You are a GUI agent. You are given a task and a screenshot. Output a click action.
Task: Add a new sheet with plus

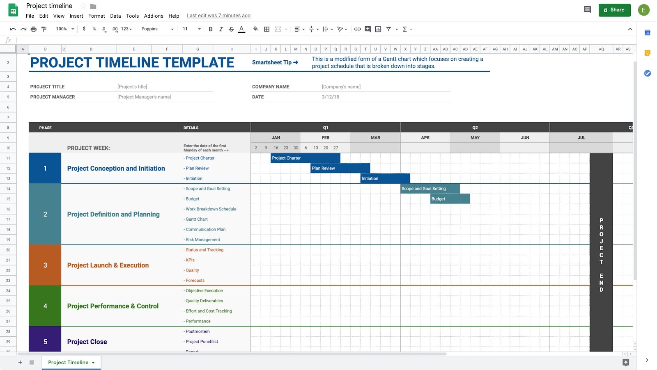click(20, 362)
